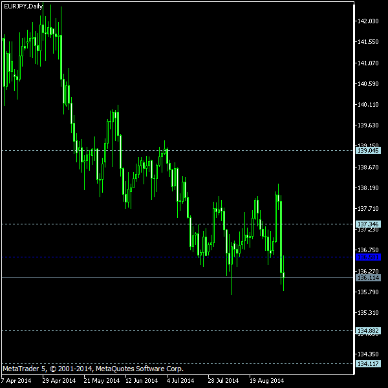388x388 pixels.
Task: Click the 7 Apr 2014 date label
Action: (x=16, y=381)
